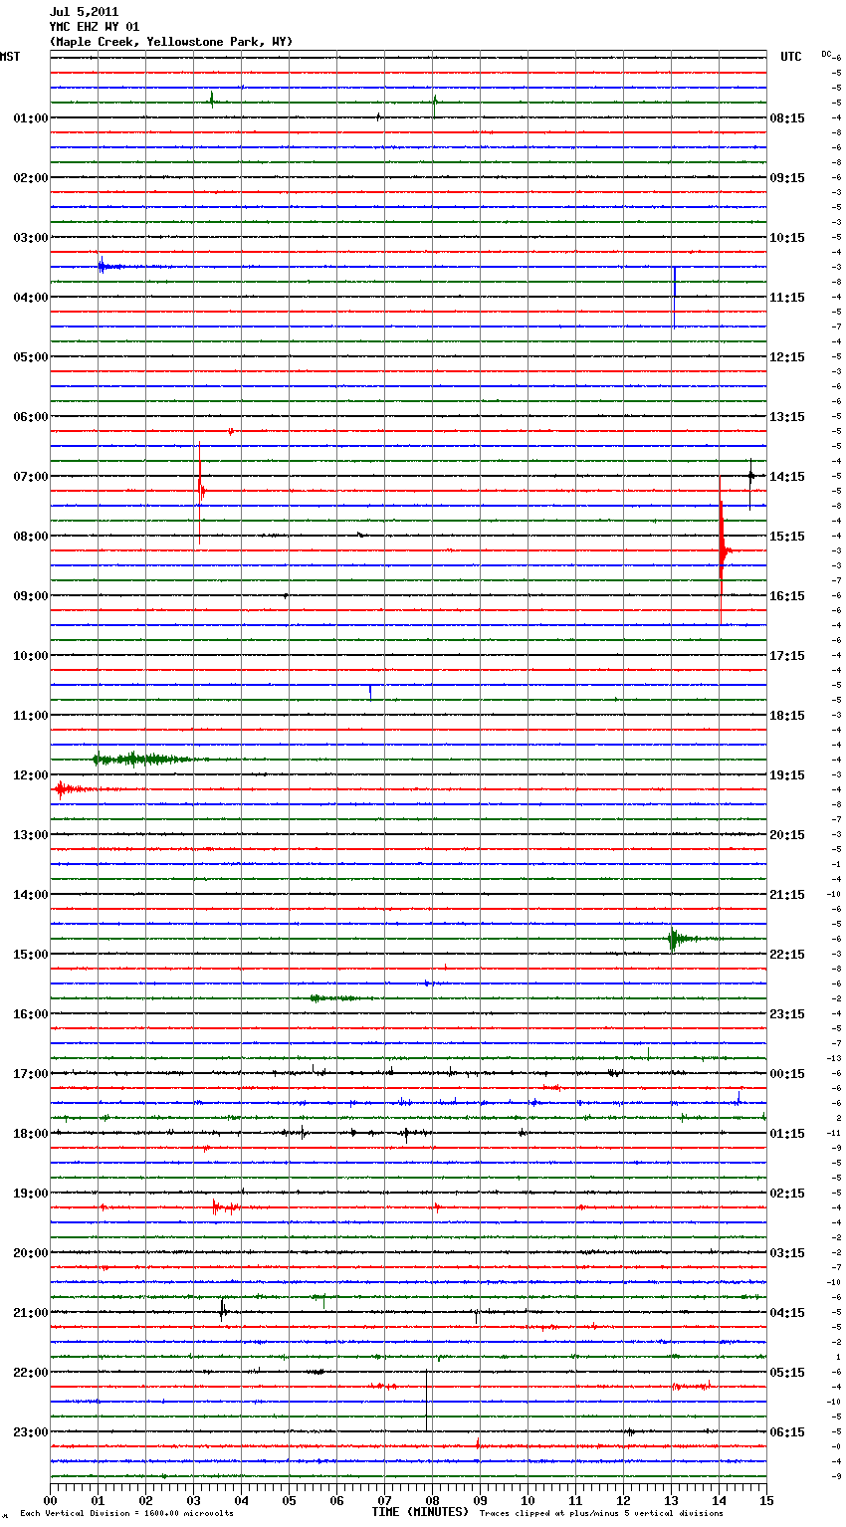Select the "19:00" MST time label
The height and width of the screenshot is (1527, 846).
[31, 1194]
